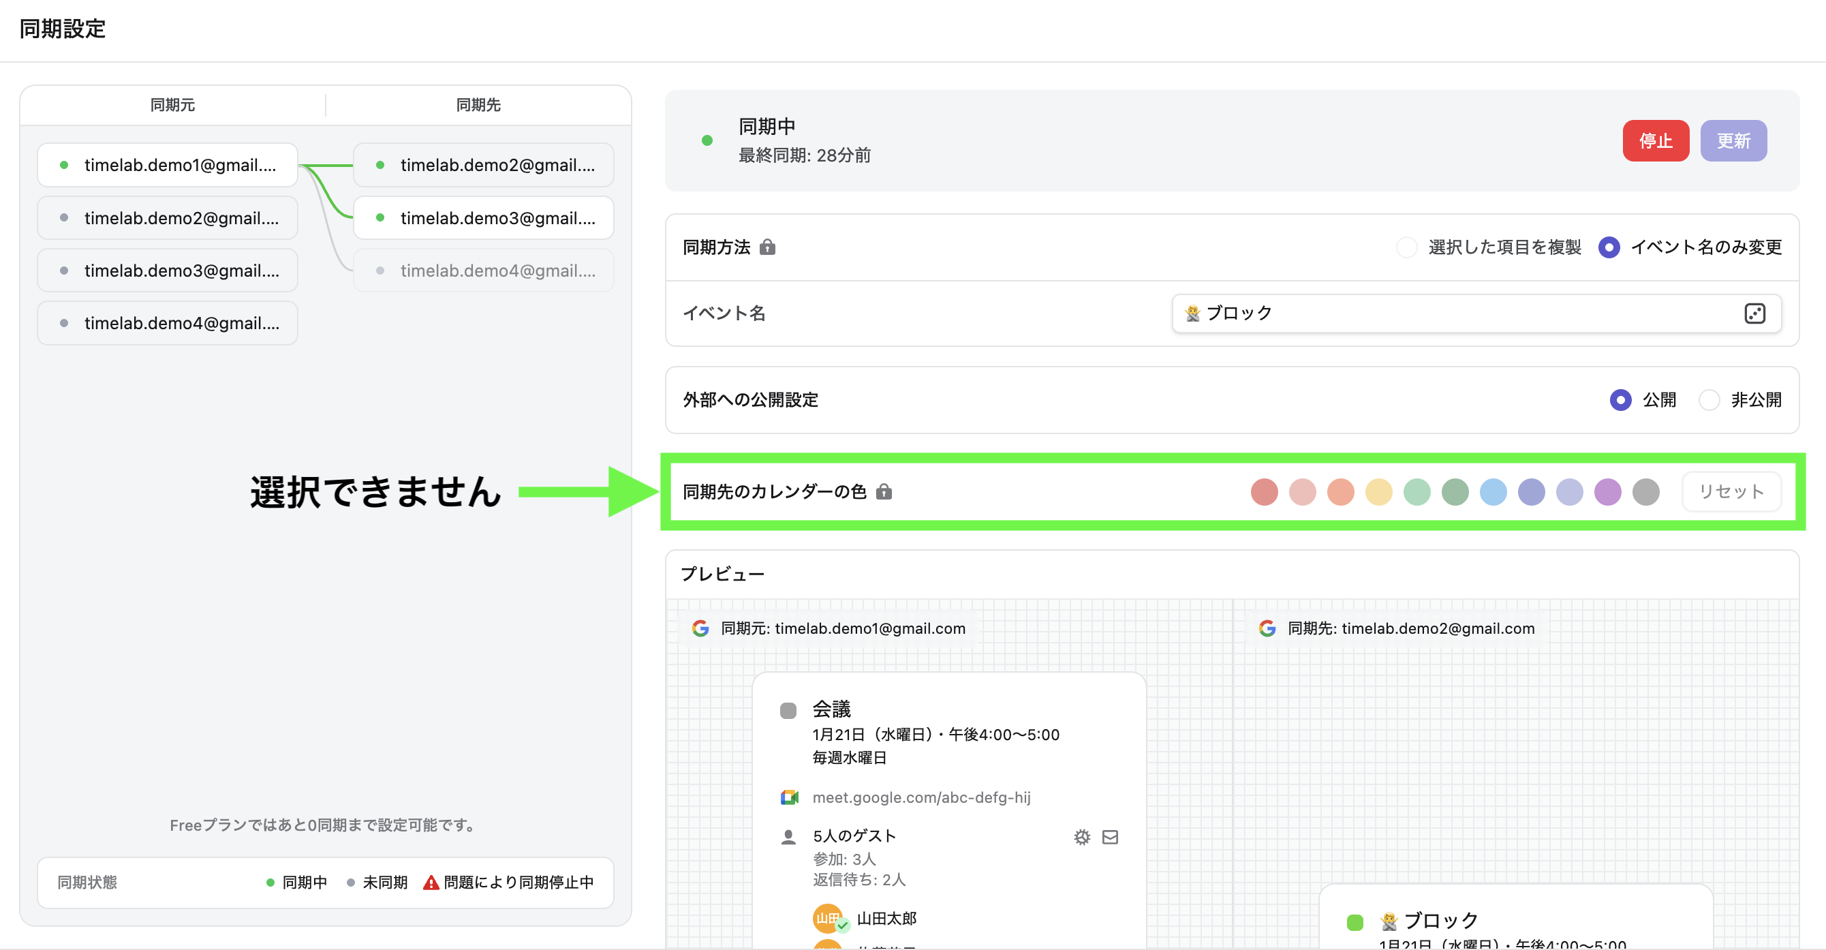The image size is (1826, 950).
Task: Click the dice icon in the イベント名 field
Action: pyautogui.click(x=1754, y=313)
